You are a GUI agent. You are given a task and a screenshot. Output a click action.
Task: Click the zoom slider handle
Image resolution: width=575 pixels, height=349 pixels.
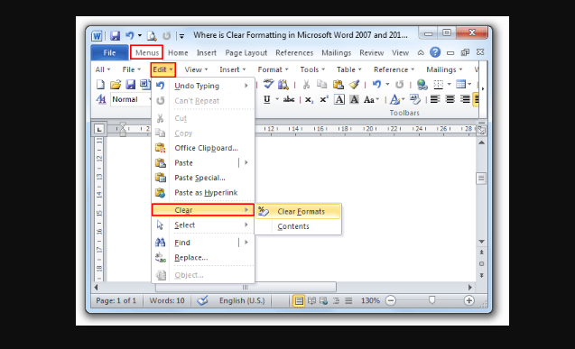[x=432, y=300]
